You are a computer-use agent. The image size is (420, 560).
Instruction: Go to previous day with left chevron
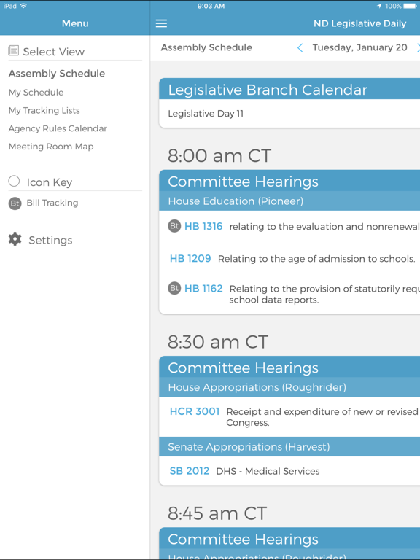pyautogui.click(x=300, y=47)
